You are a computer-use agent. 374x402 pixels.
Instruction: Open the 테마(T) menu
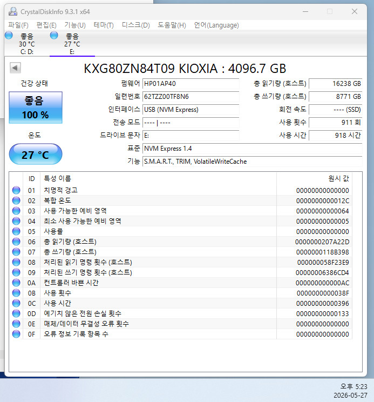104,25
